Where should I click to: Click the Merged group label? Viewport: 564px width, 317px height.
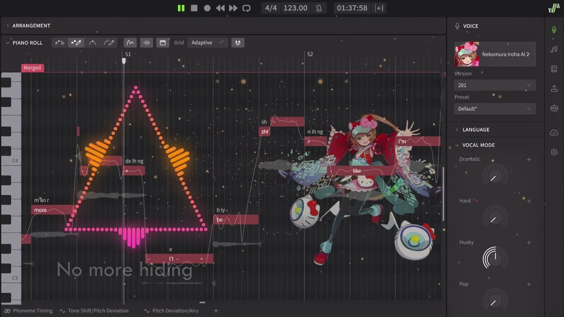32,68
